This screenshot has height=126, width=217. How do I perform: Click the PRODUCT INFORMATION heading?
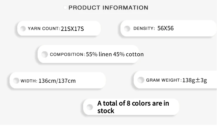coord(108,8)
